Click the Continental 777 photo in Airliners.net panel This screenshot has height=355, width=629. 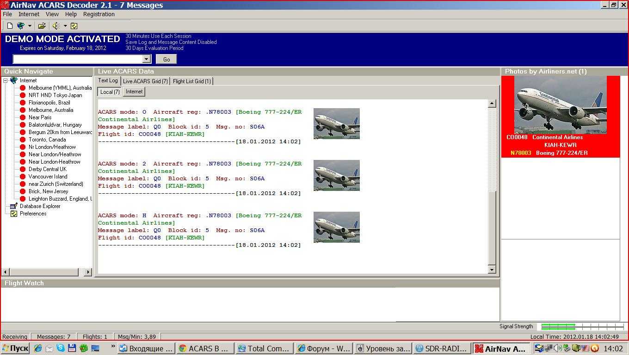pos(560,105)
